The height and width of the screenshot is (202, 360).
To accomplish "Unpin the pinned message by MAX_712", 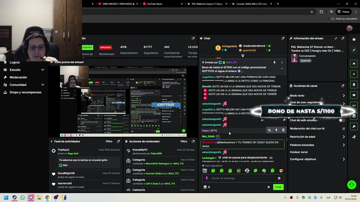I will (x=274, y=63).
